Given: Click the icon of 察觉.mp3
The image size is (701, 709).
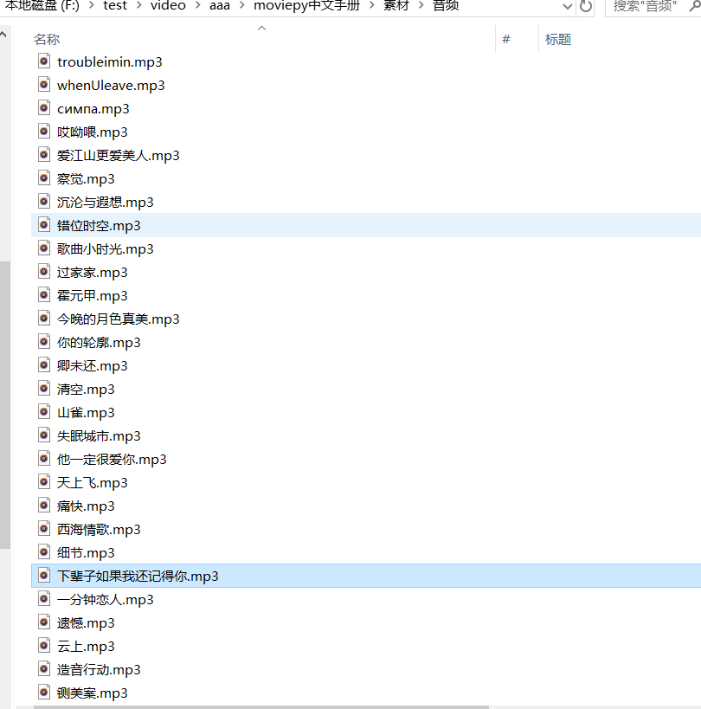Looking at the screenshot, I should (x=44, y=178).
